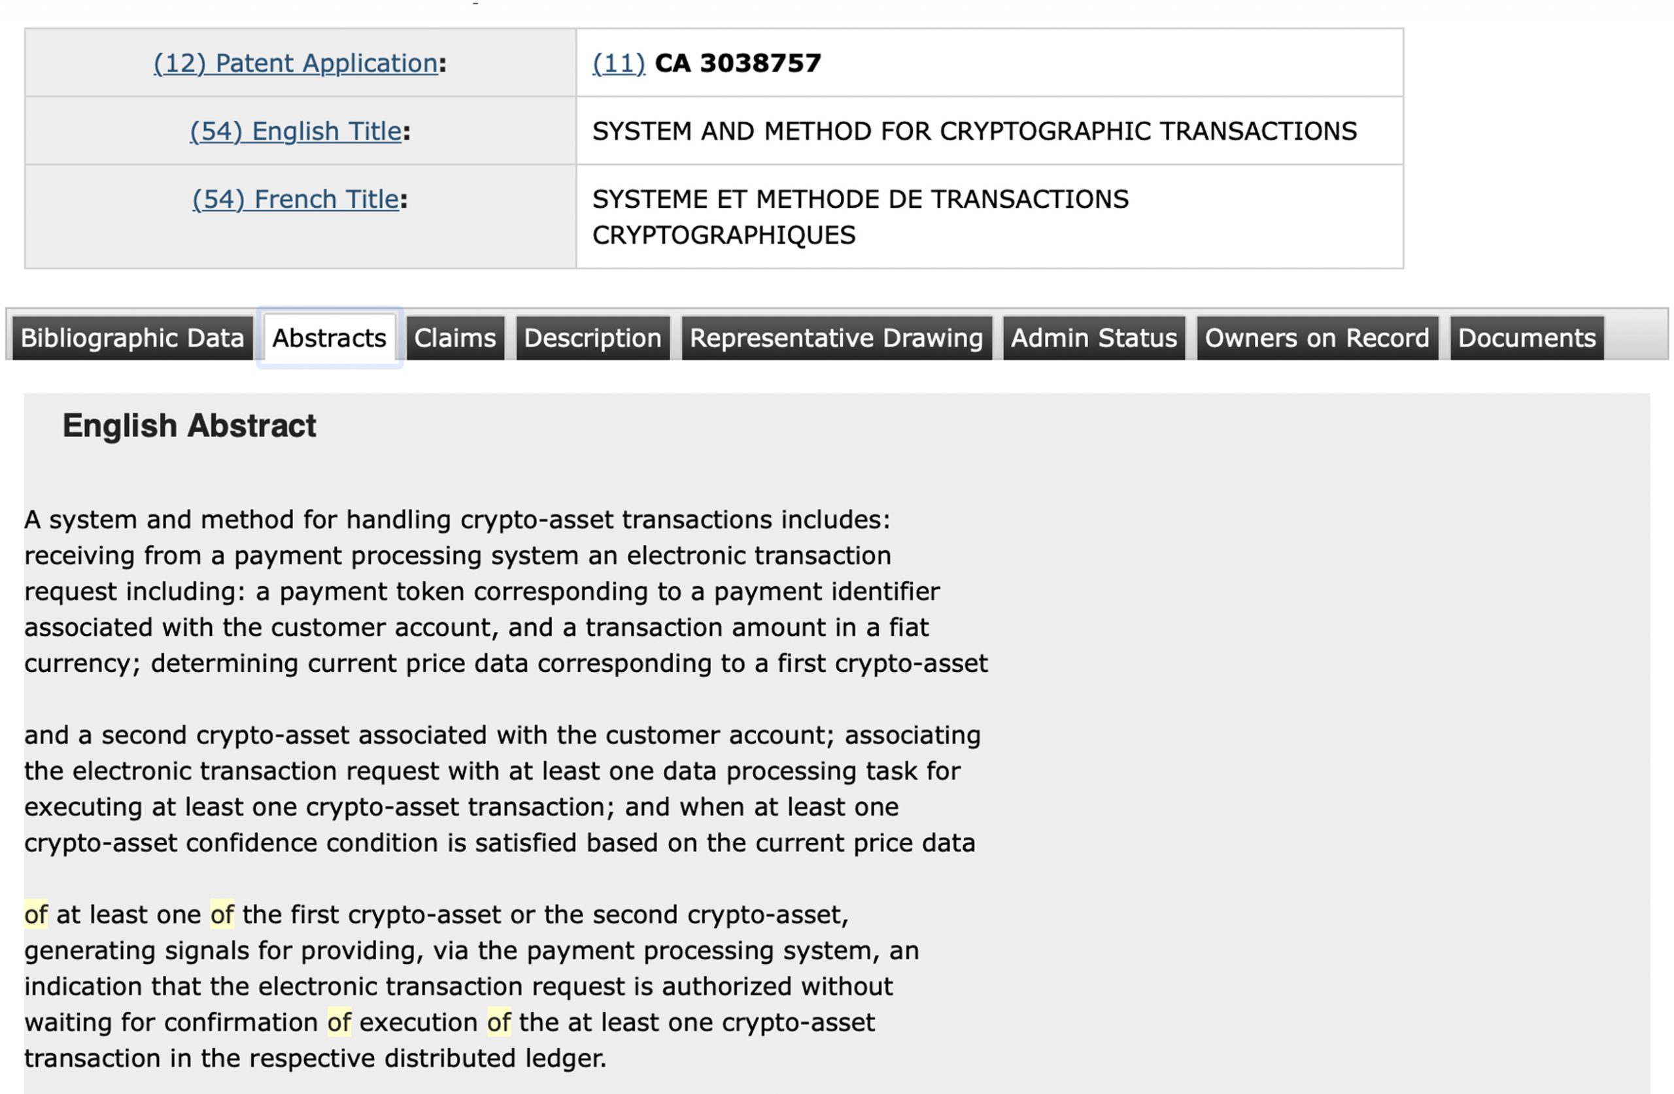Click the (11) code link

pyautogui.click(x=619, y=63)
